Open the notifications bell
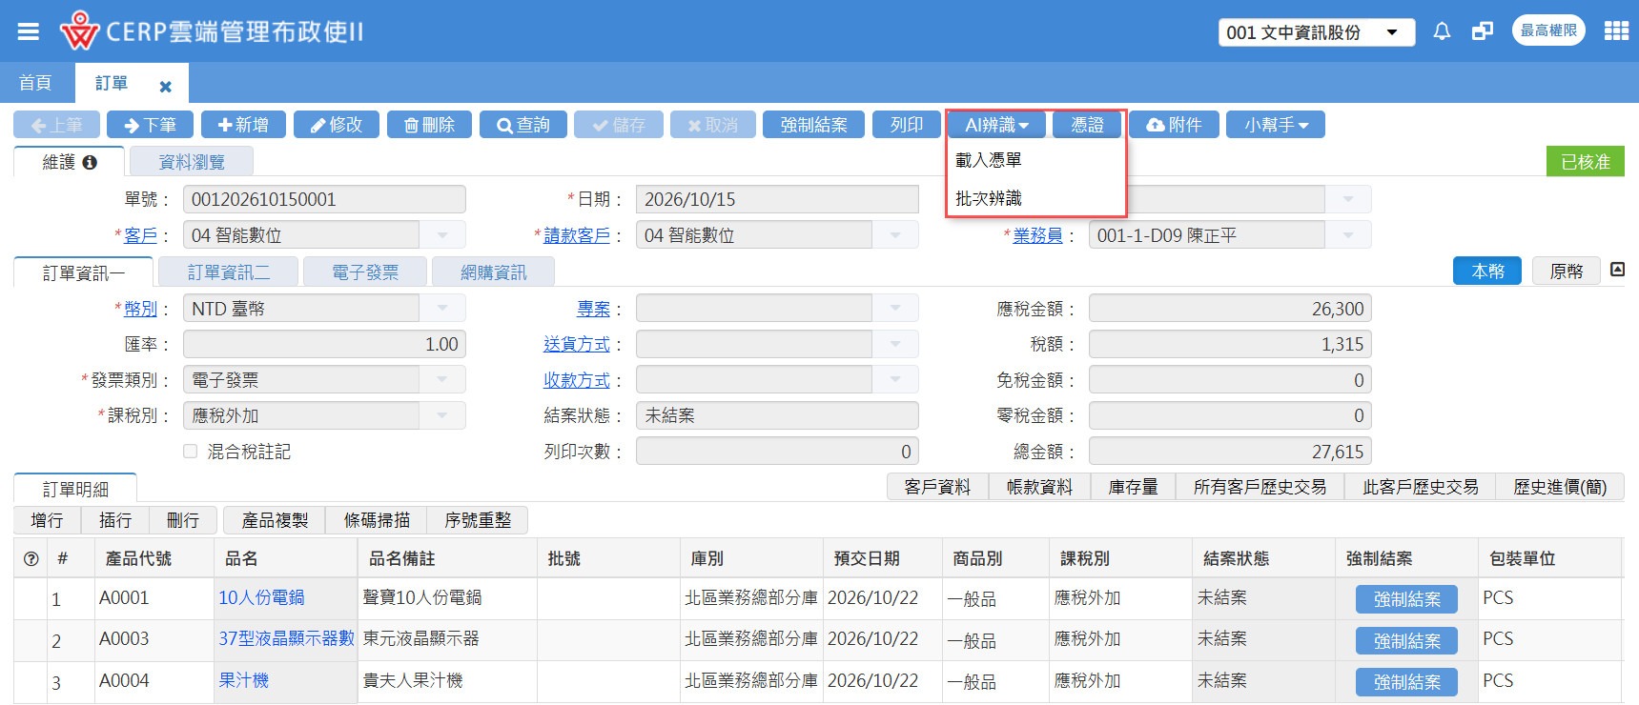 click(1442, 31)
